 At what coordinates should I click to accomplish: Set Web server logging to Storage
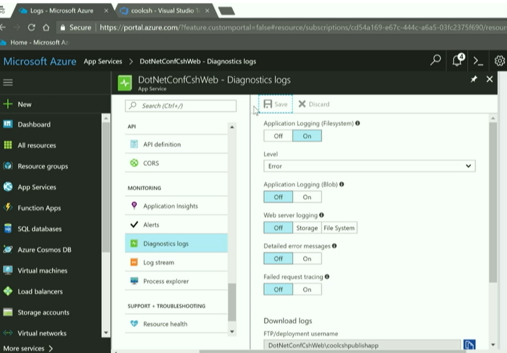point(307,228)
